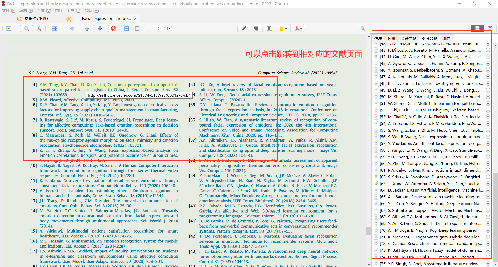Image resolution: width=498 pixels, height=267 pixels.
Task: Open citation [33] B.C. Ko link
Action: click(x=268, y=87)
